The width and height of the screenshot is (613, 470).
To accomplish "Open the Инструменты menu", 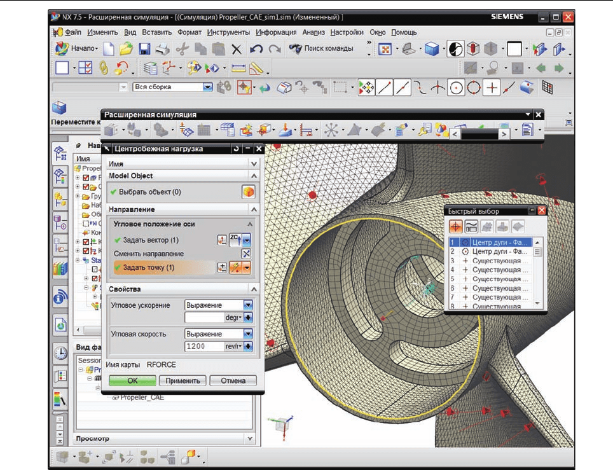I will coord(228,32).
